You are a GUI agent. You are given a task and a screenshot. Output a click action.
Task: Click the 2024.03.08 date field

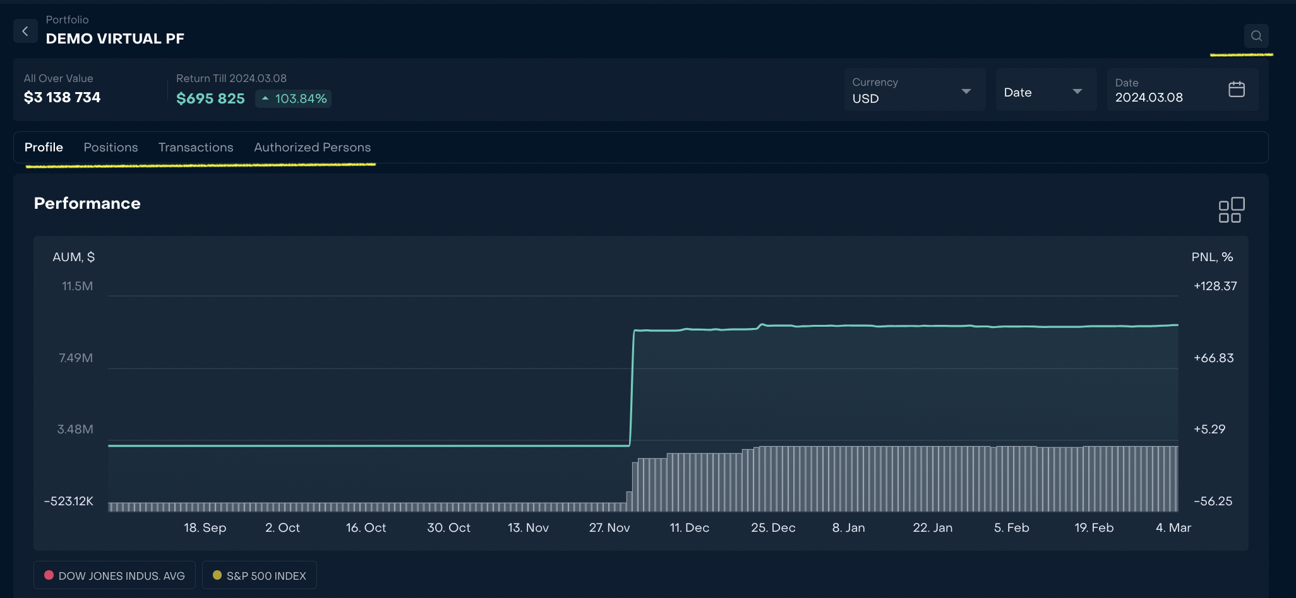click(1149, 97)
